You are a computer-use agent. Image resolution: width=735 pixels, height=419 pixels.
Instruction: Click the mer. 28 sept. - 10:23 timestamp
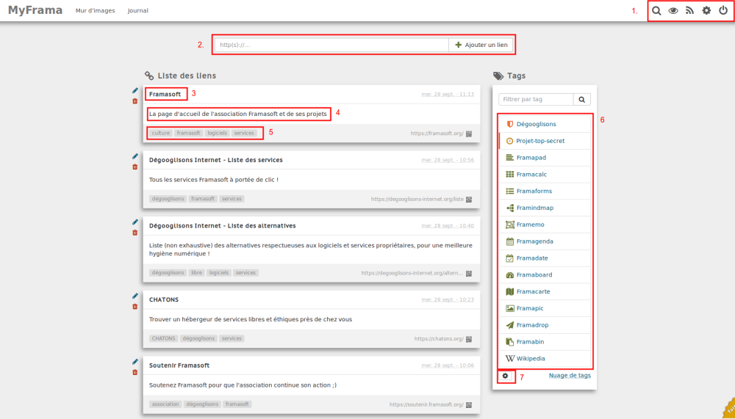(448, 299)
